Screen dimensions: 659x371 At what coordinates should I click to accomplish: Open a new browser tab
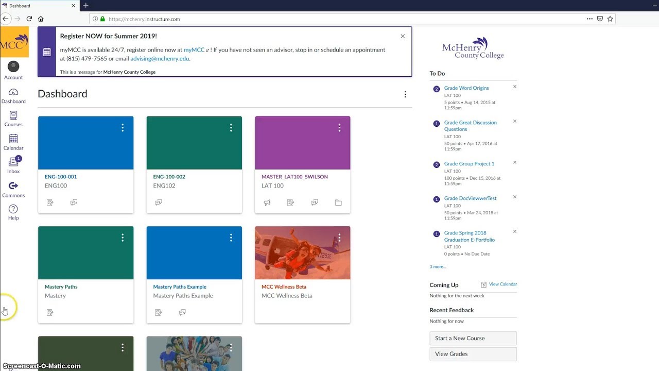tap(85, 5)
